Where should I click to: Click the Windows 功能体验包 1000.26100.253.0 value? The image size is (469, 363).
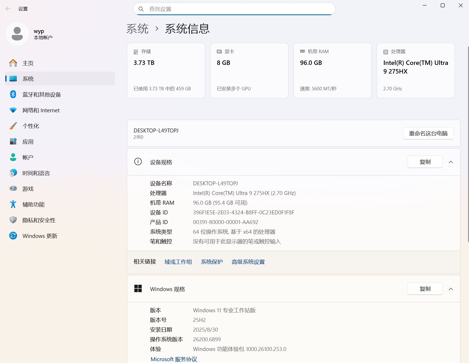pyautogui.click(x=240, y=349)
